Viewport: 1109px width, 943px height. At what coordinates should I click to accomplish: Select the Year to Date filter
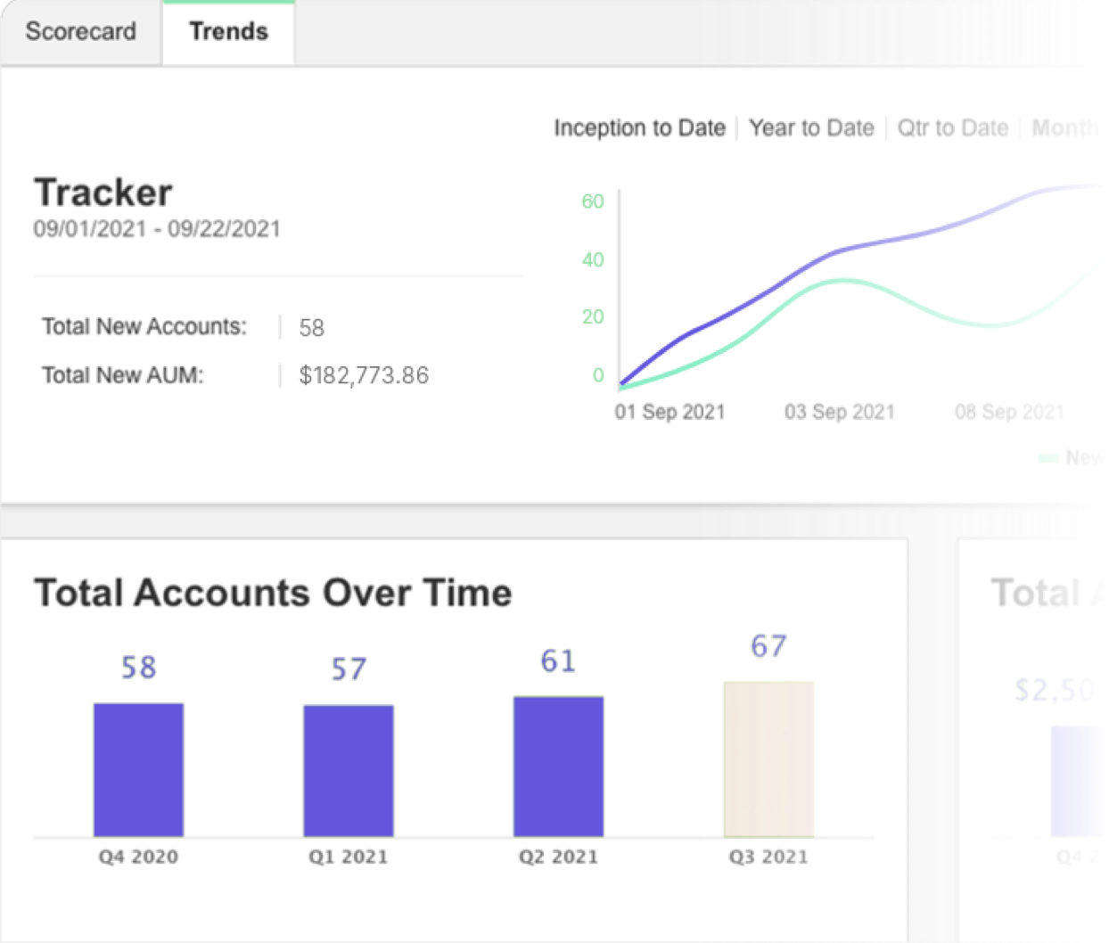point(811,128)
